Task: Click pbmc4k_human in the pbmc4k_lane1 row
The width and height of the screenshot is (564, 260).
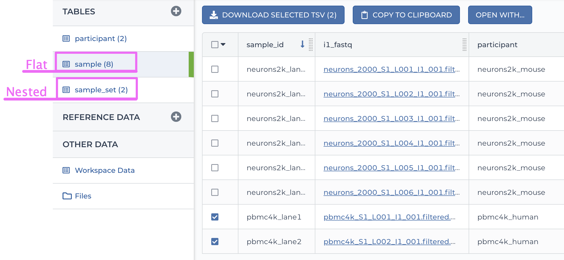Action: pos(508,217)
